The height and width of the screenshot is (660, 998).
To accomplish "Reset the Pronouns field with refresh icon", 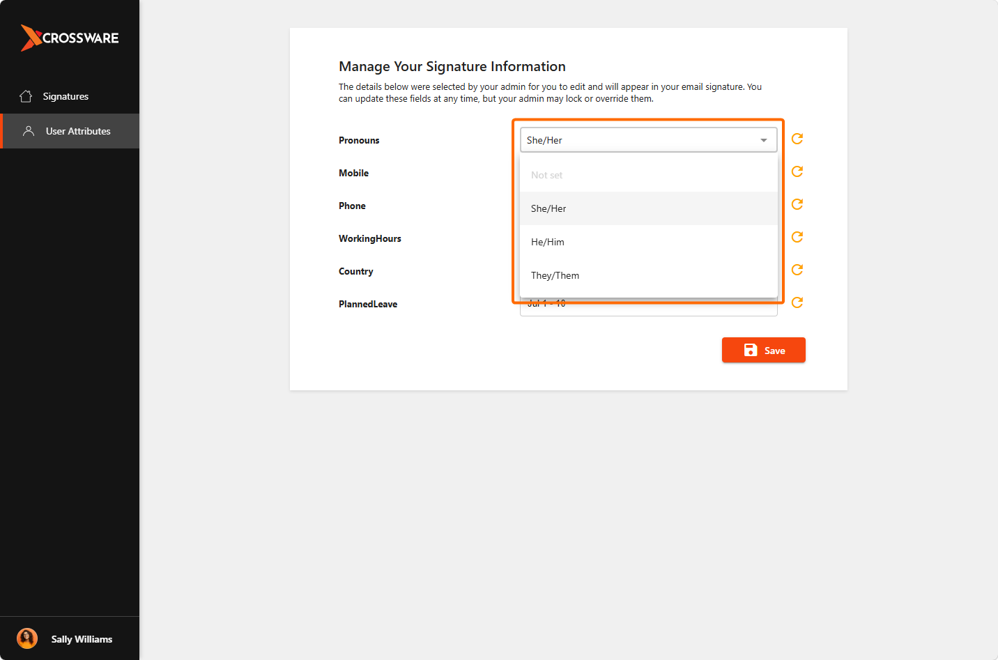I will pos(797,139).
